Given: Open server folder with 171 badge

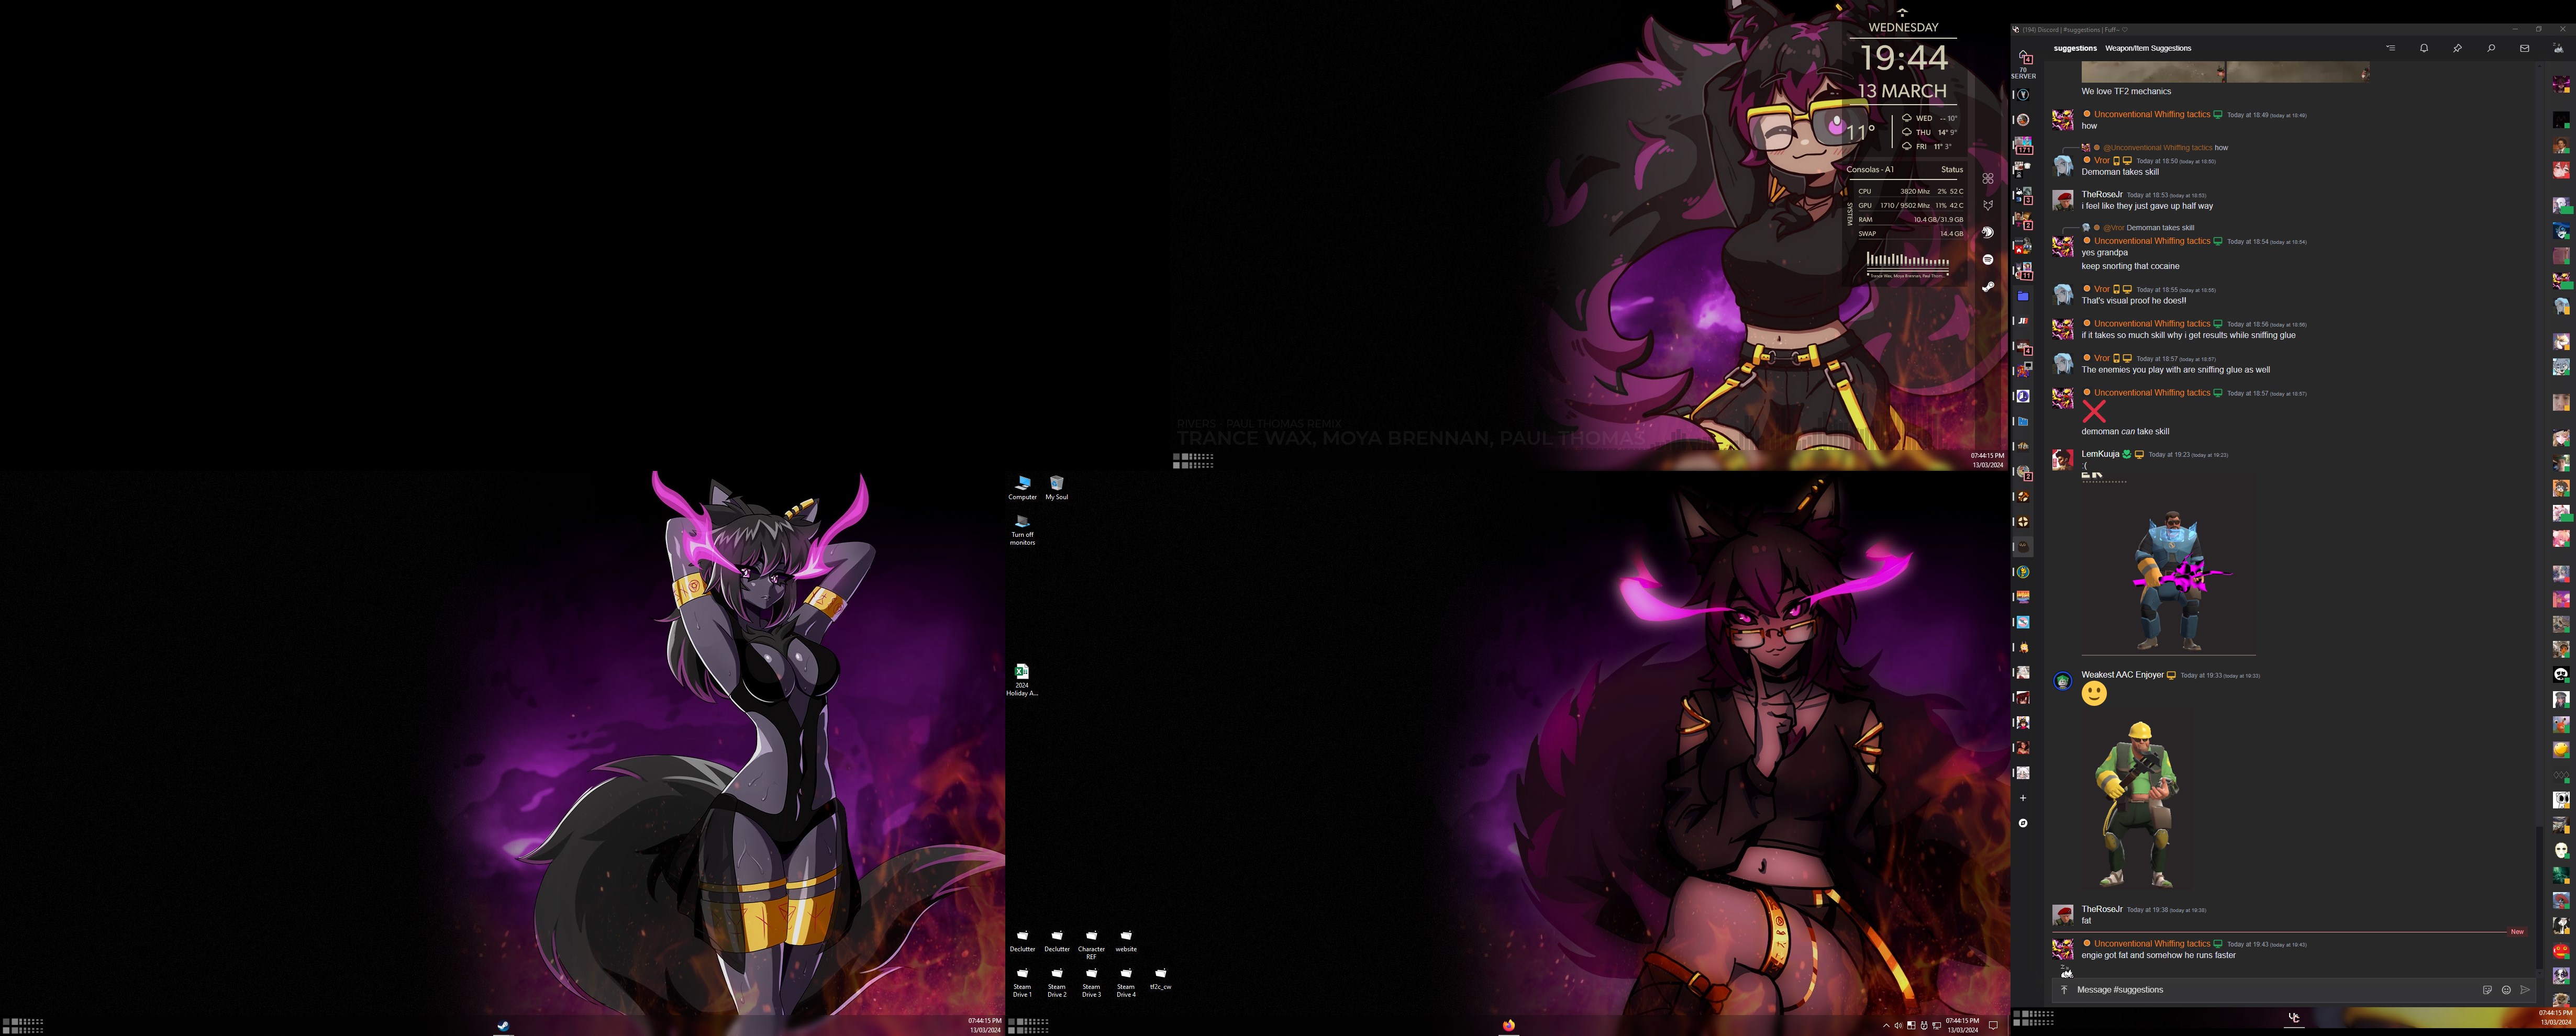Looking at the screenshot, I should tap(2023, 146).
